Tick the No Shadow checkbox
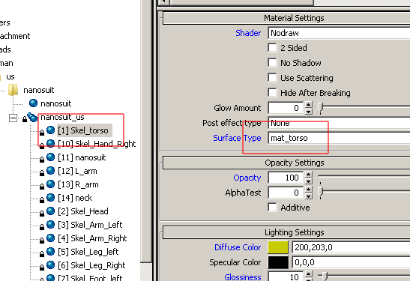 coord(273,63)
